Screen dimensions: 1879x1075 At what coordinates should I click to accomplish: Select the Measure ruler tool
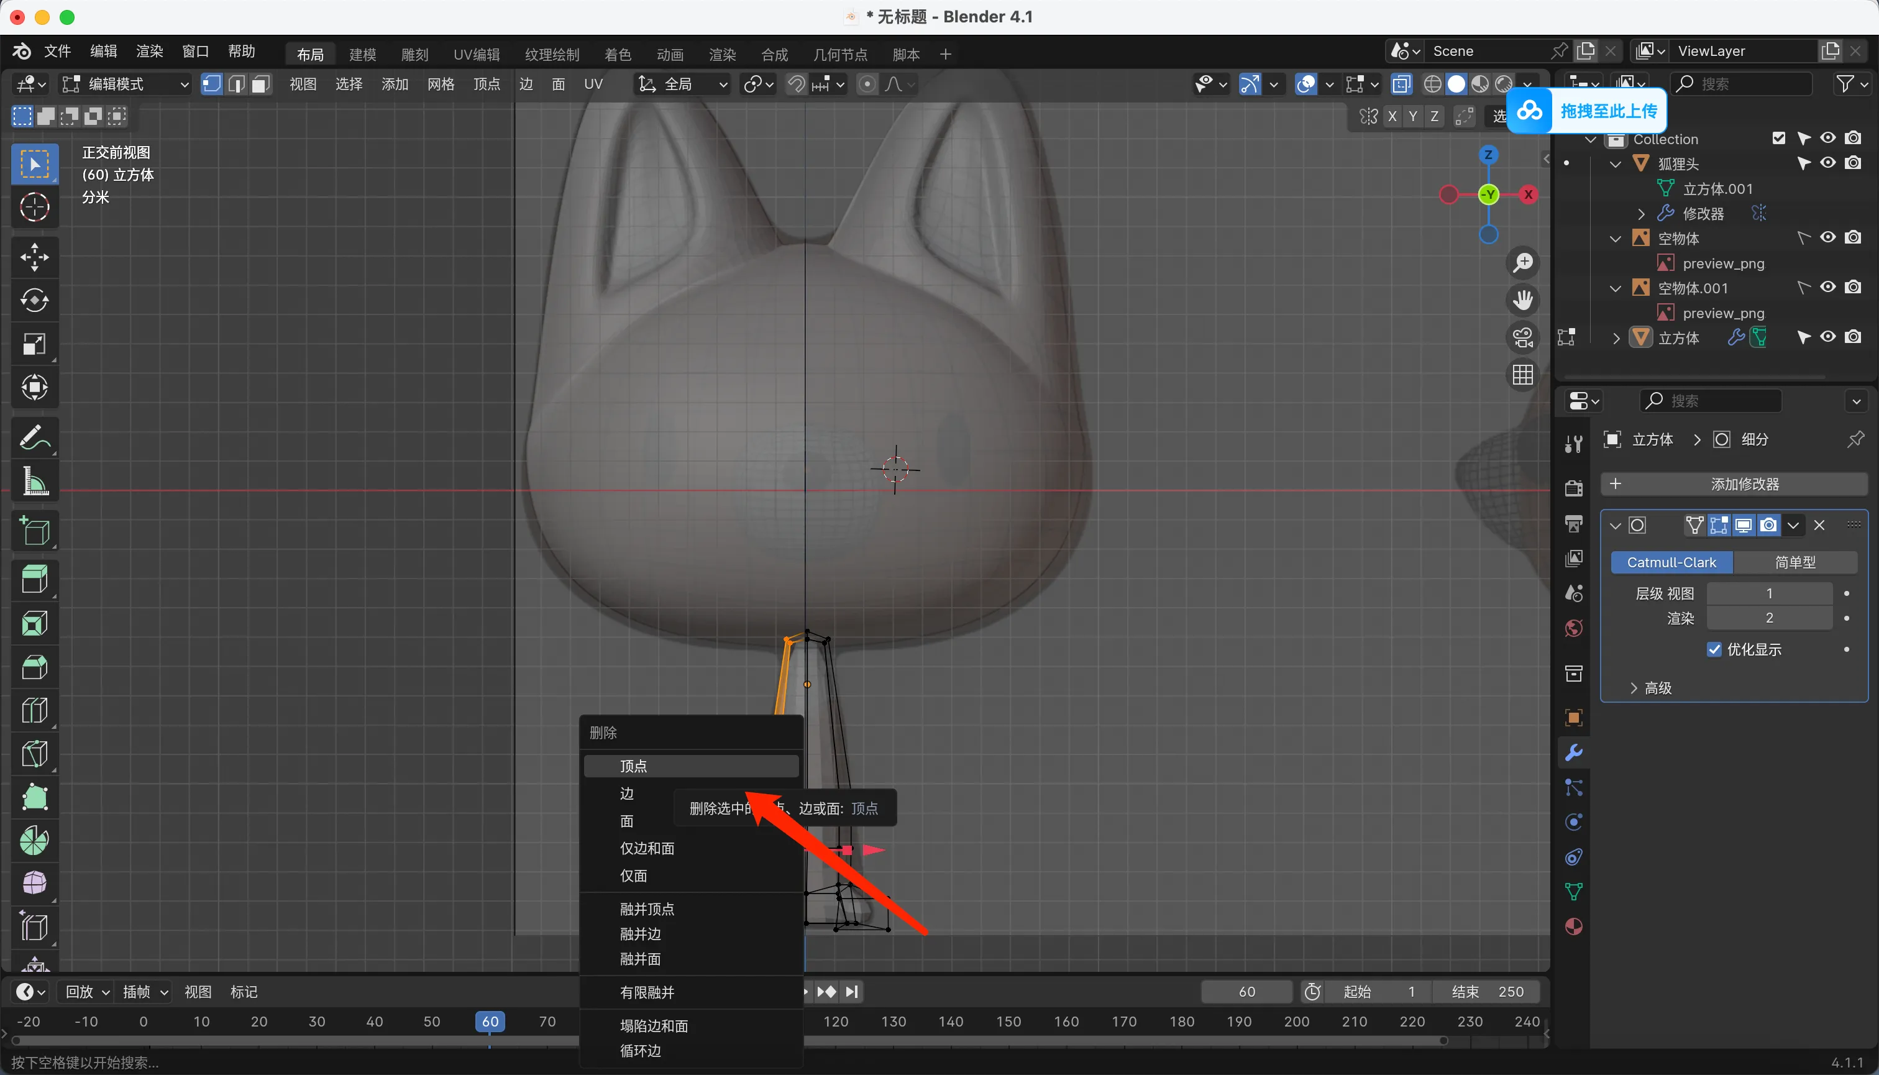click(x=34, y=482)
